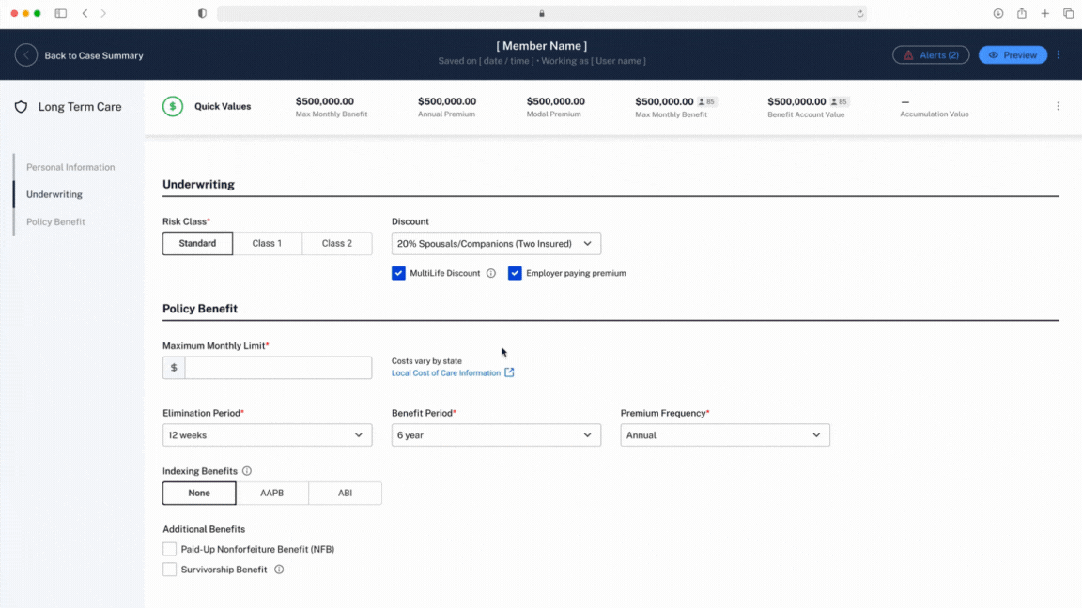Click the [ Member Name ] title
The width and height of the screenshot is (1082, 608).
[x=542, y=45]
